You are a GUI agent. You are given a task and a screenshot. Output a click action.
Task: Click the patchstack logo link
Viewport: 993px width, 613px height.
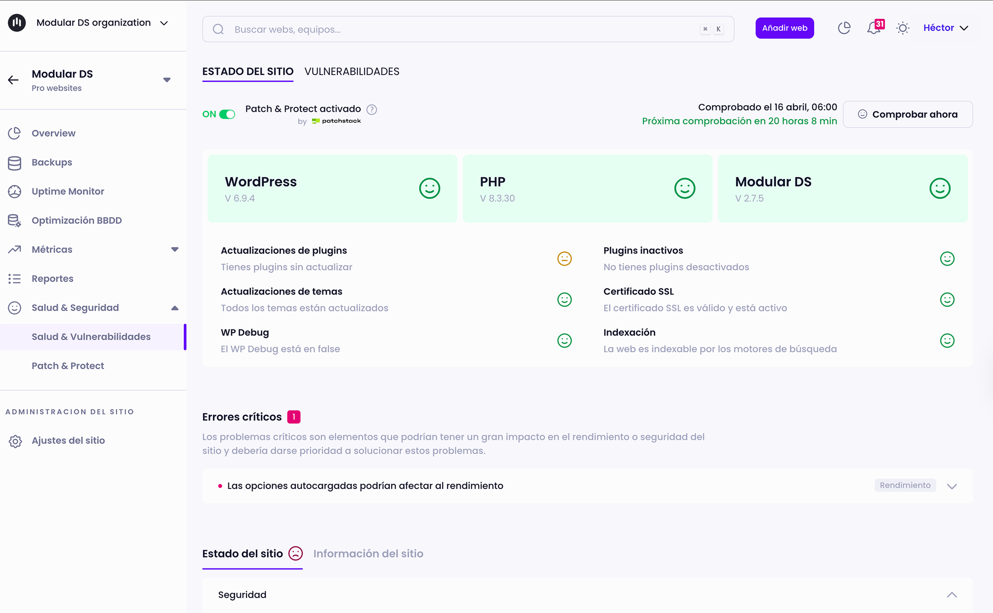pos(336,121)
